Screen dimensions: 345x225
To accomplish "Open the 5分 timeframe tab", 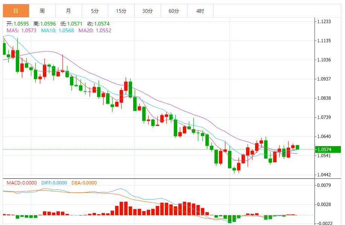I will pyautogui.click(x=95, y=11).
